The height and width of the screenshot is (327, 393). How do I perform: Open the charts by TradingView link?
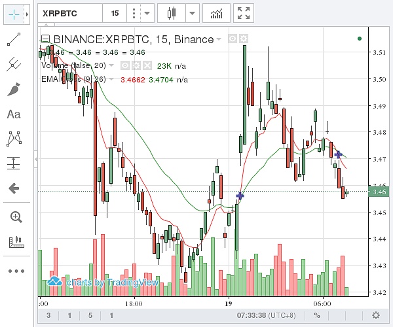click(103, 282)
